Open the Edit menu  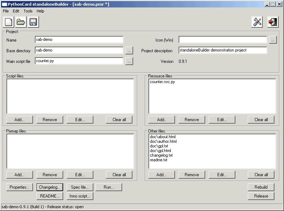(16, 11)
